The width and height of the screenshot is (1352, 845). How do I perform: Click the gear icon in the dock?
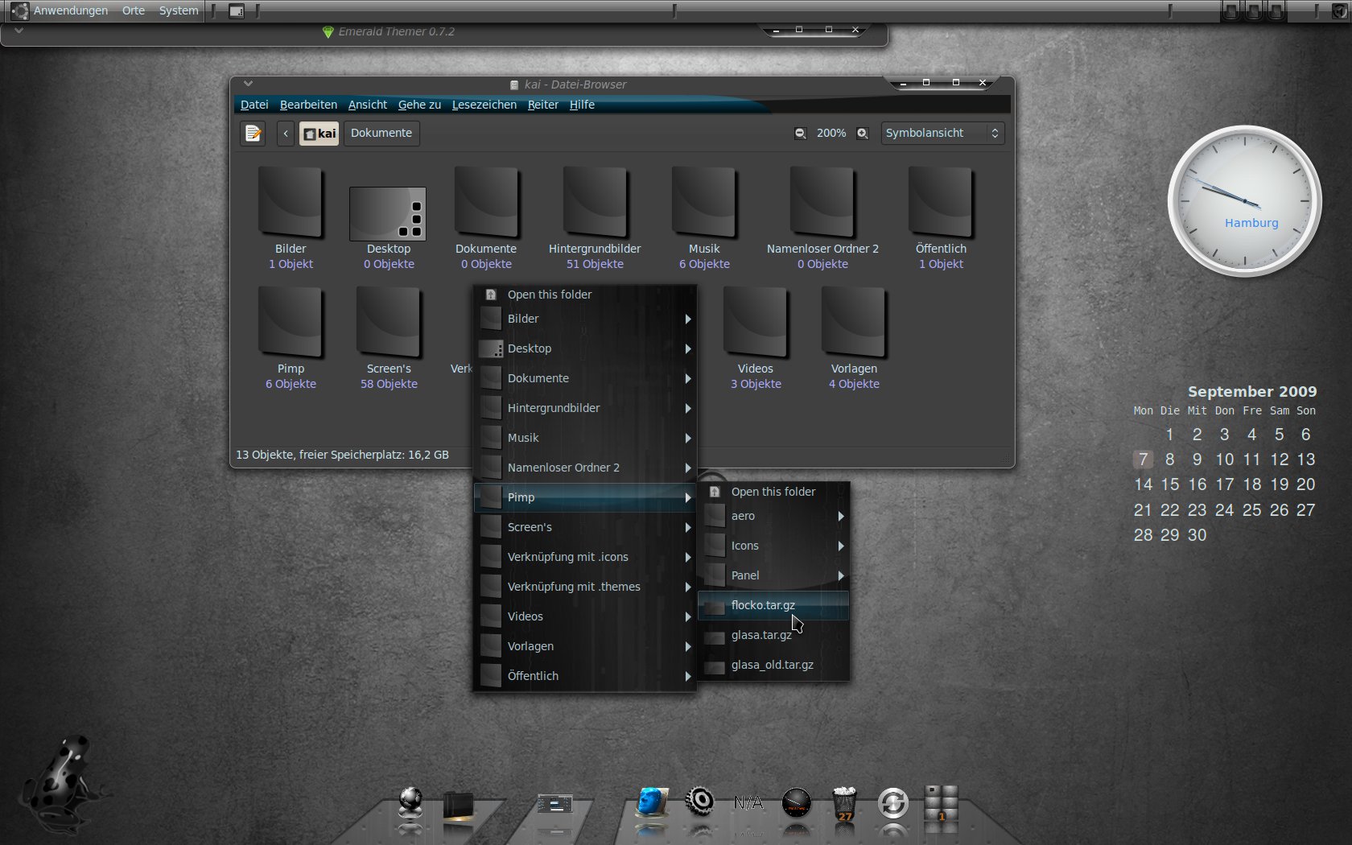tap(700, 802)
